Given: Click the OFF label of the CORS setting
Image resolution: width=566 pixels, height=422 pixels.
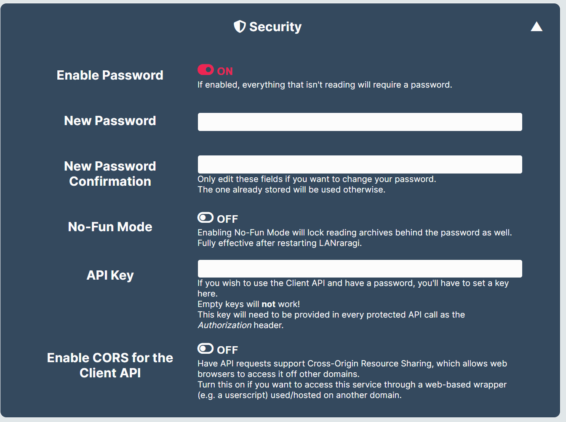Looking at the screenshot, I should pos(227,350).
